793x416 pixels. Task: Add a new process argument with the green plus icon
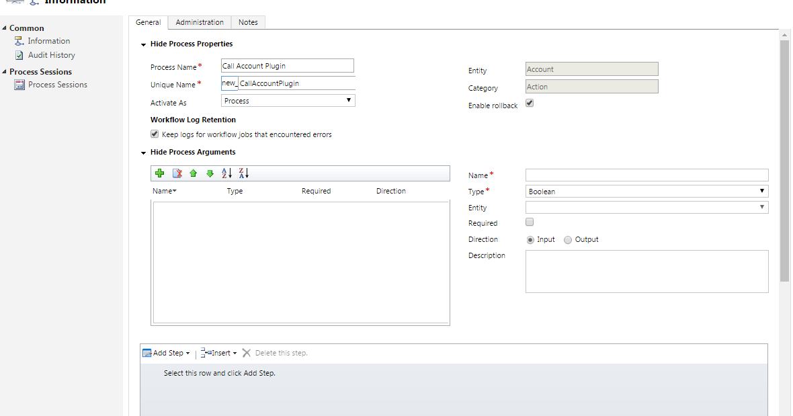tap(159, 173)
